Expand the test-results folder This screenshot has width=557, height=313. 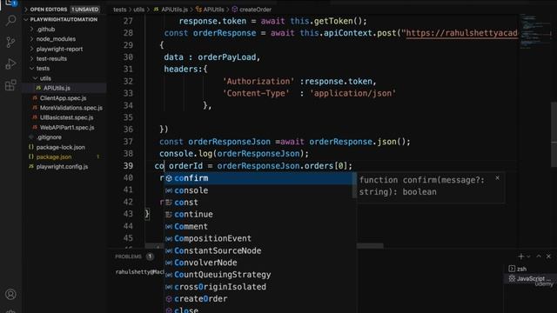click(51, 58)
